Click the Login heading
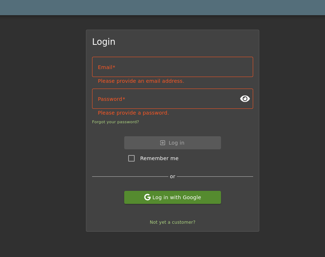Viewport: 325px width, 257px height. click(x=104, y=42)
